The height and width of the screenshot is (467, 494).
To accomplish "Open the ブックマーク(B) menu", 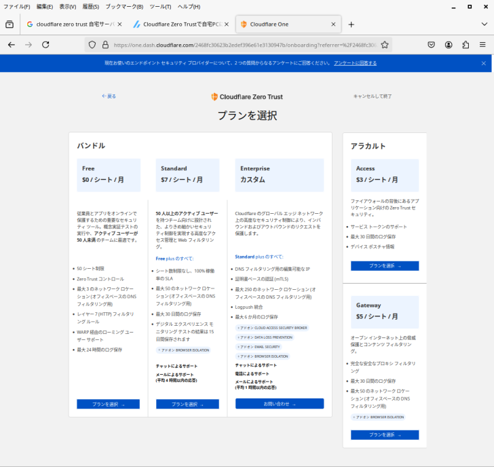I will coord(124,7).
